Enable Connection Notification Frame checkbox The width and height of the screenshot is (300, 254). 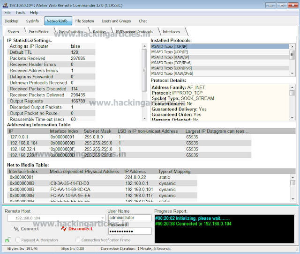(x=78, y=240)
